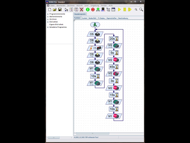Viewport: 190px width, 143px height.
Task: Download program to interface
Action: (98, 10)
